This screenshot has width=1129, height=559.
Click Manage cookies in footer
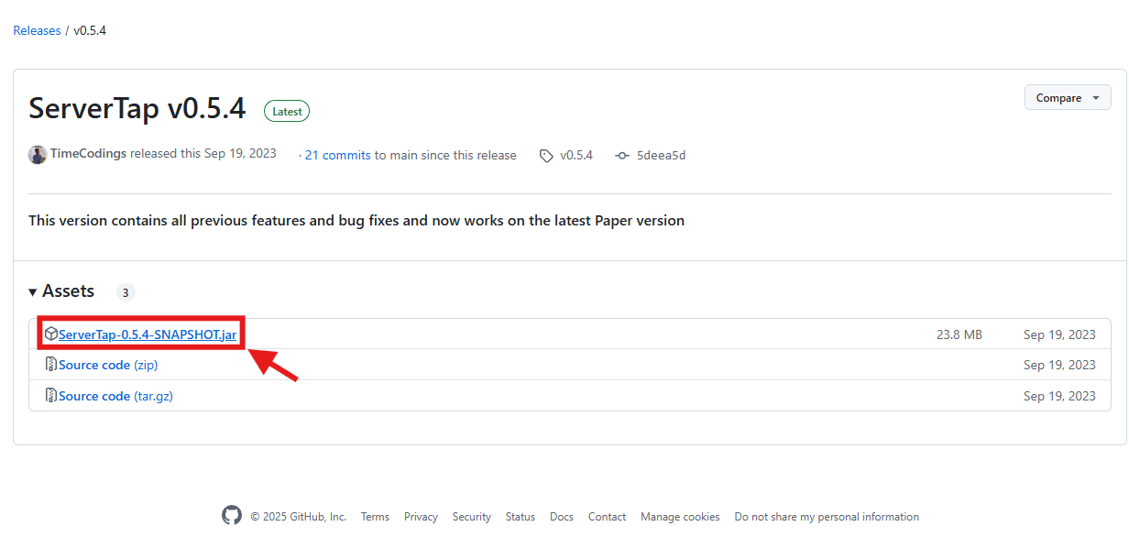(680, 517)
